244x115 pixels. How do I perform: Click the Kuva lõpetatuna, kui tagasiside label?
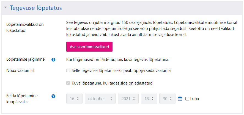tap(112, 83)
